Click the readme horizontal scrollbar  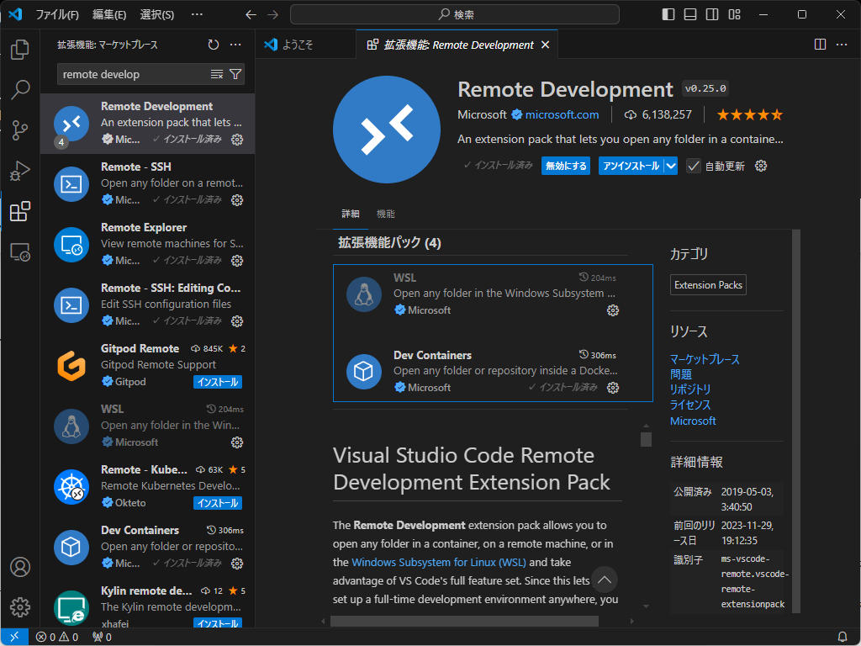pyautogui.click(x=464, y=621)
